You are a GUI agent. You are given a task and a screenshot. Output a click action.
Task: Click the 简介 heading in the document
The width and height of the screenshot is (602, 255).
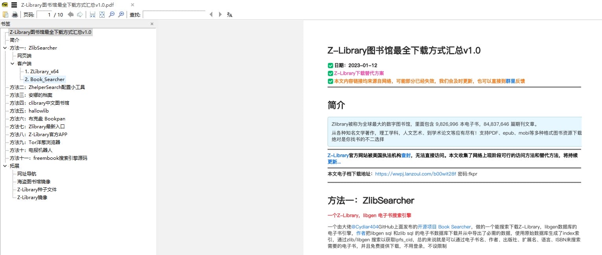336,105
